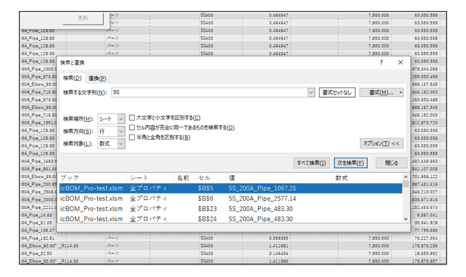Viewport: 466px width, 277px height.
Task: Switch to the 検索 tab
Action: point(71,78)
